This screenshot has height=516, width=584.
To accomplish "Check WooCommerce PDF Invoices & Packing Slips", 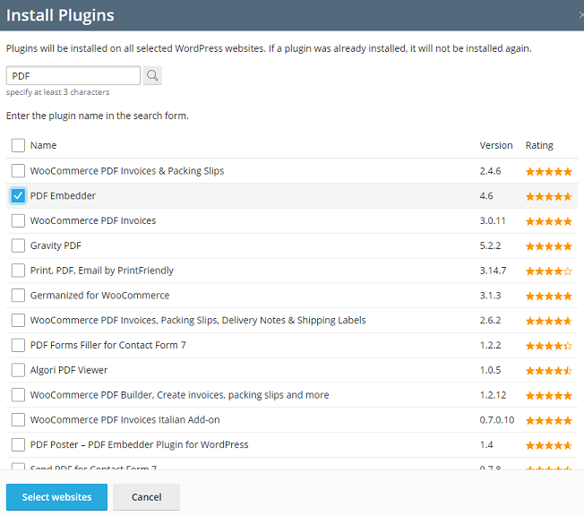I will pyautogui.click(x=18, y=170).
